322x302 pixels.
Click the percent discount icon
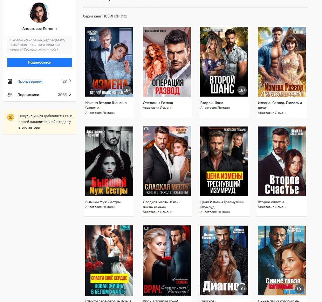tap(10, 117)
